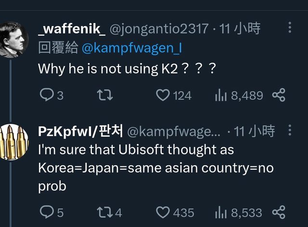Screen dimensions: 308x227
Task: Like the tweet with 435 likes
Action: (164, 212)
